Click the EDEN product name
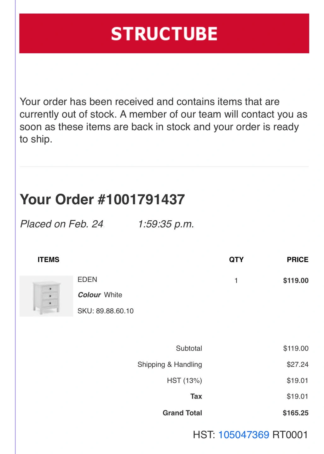 point(87,280)
